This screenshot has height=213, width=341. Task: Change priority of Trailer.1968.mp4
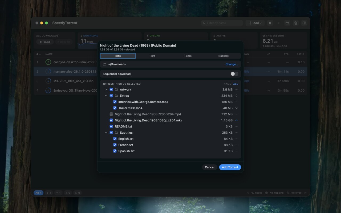click(236, 108)
